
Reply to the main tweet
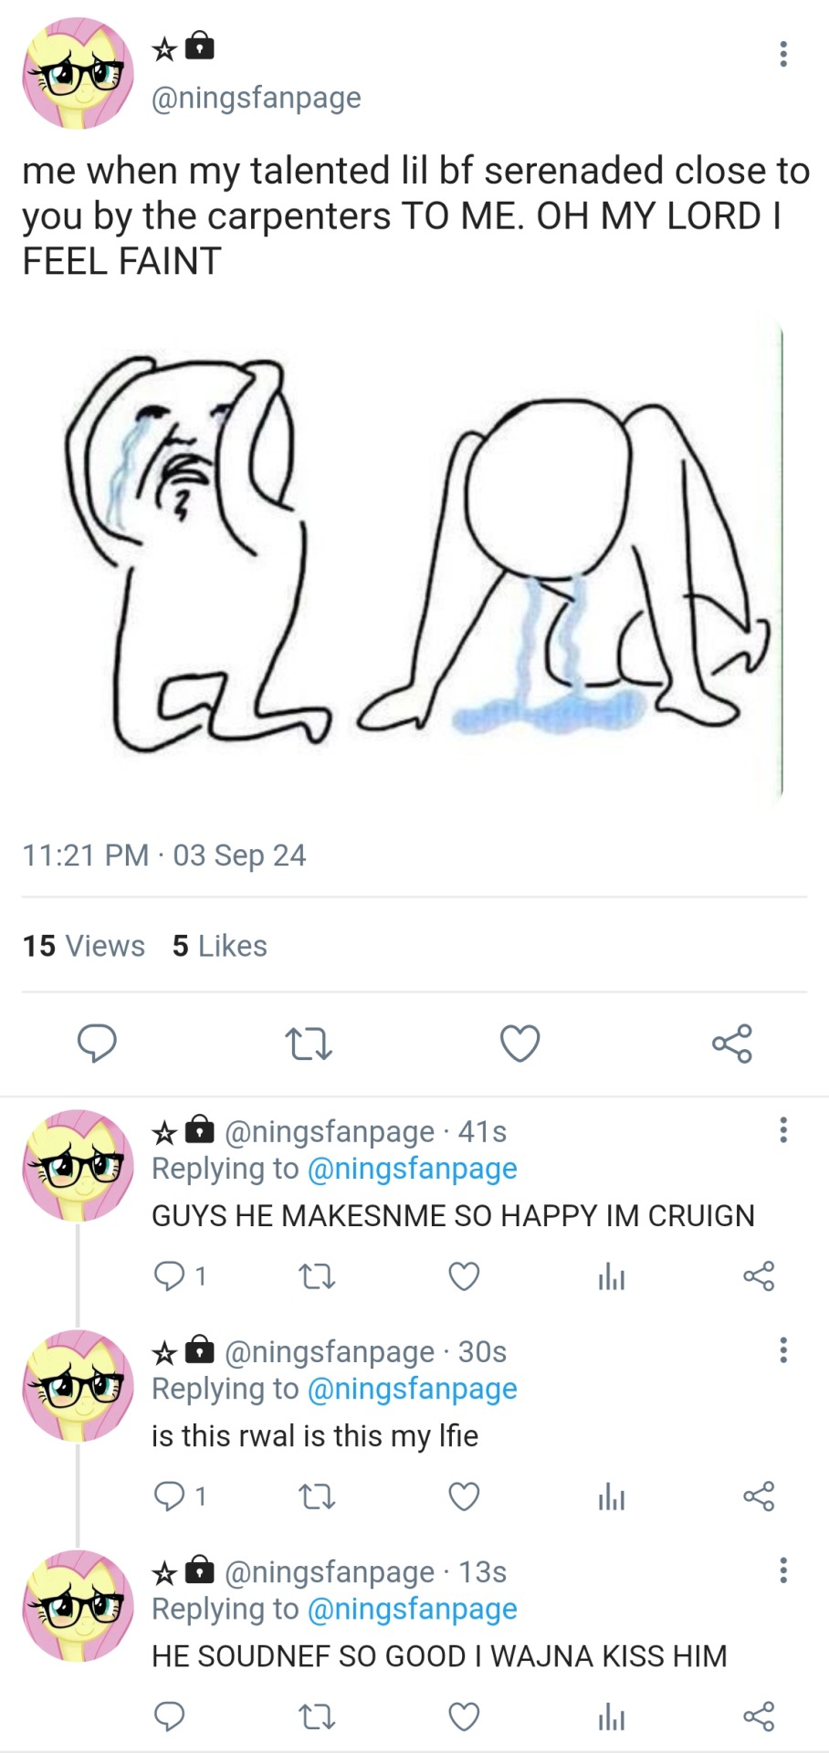point(97,1043)
